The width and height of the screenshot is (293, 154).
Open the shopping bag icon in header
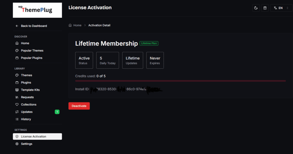click(265, 8)
